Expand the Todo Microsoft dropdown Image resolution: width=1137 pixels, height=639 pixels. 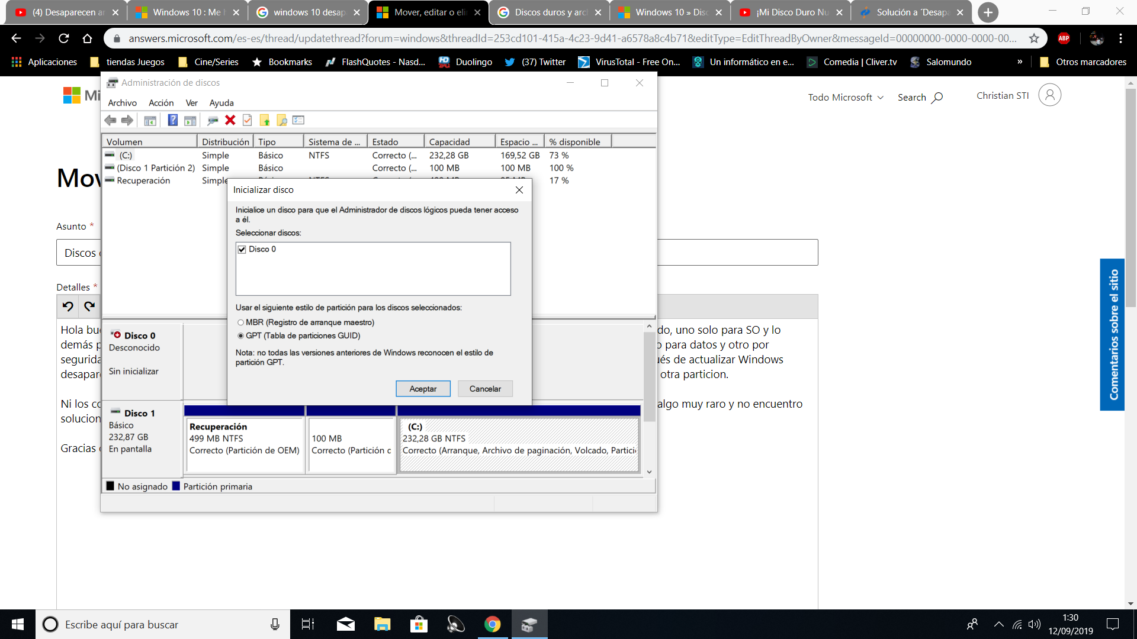coord(846,97)
